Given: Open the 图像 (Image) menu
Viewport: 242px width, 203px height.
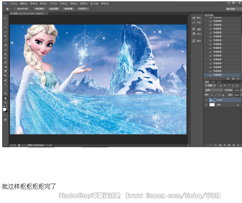Looking at the screenshot, I should point(34,3).
